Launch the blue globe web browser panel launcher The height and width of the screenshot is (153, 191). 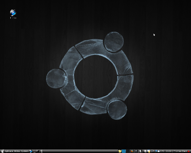coord(31,151)
